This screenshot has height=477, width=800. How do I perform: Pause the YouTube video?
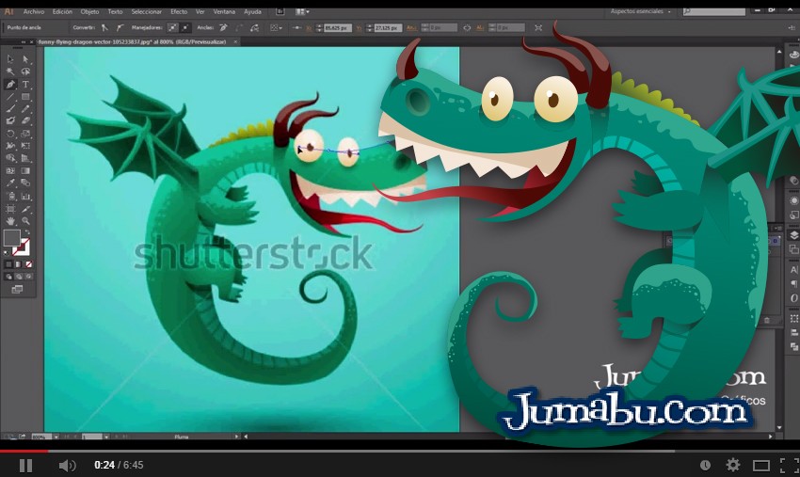point(25,466)
